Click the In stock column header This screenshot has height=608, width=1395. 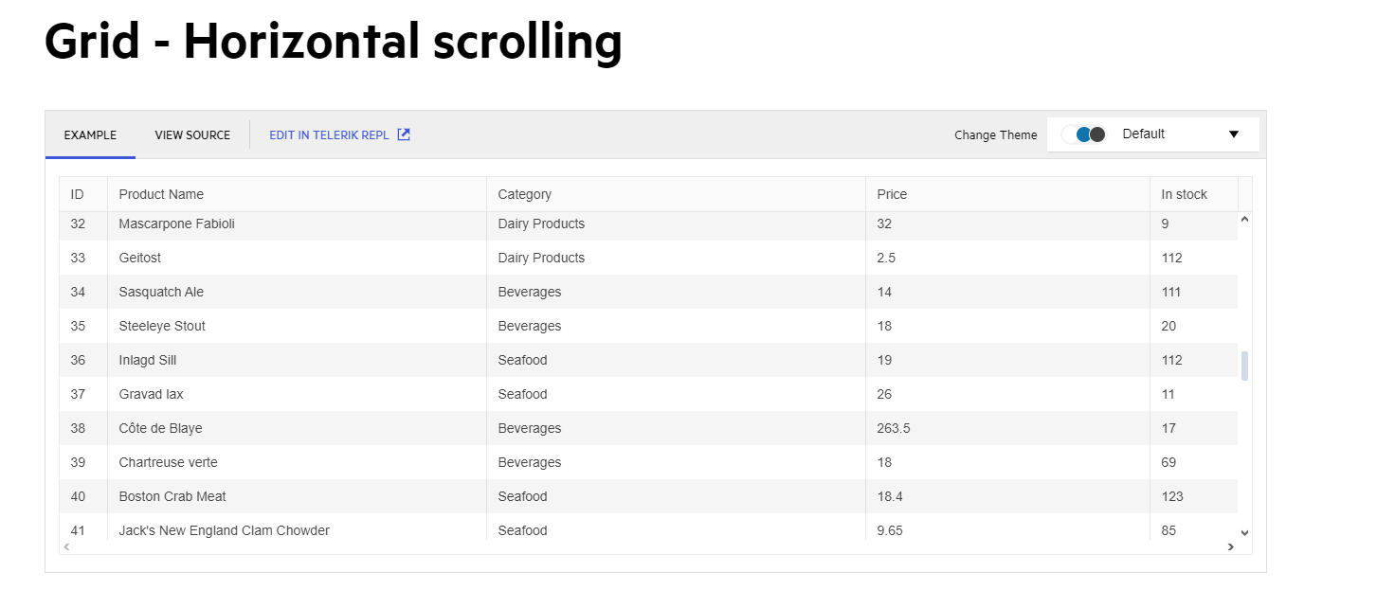tap(1184, 194)
